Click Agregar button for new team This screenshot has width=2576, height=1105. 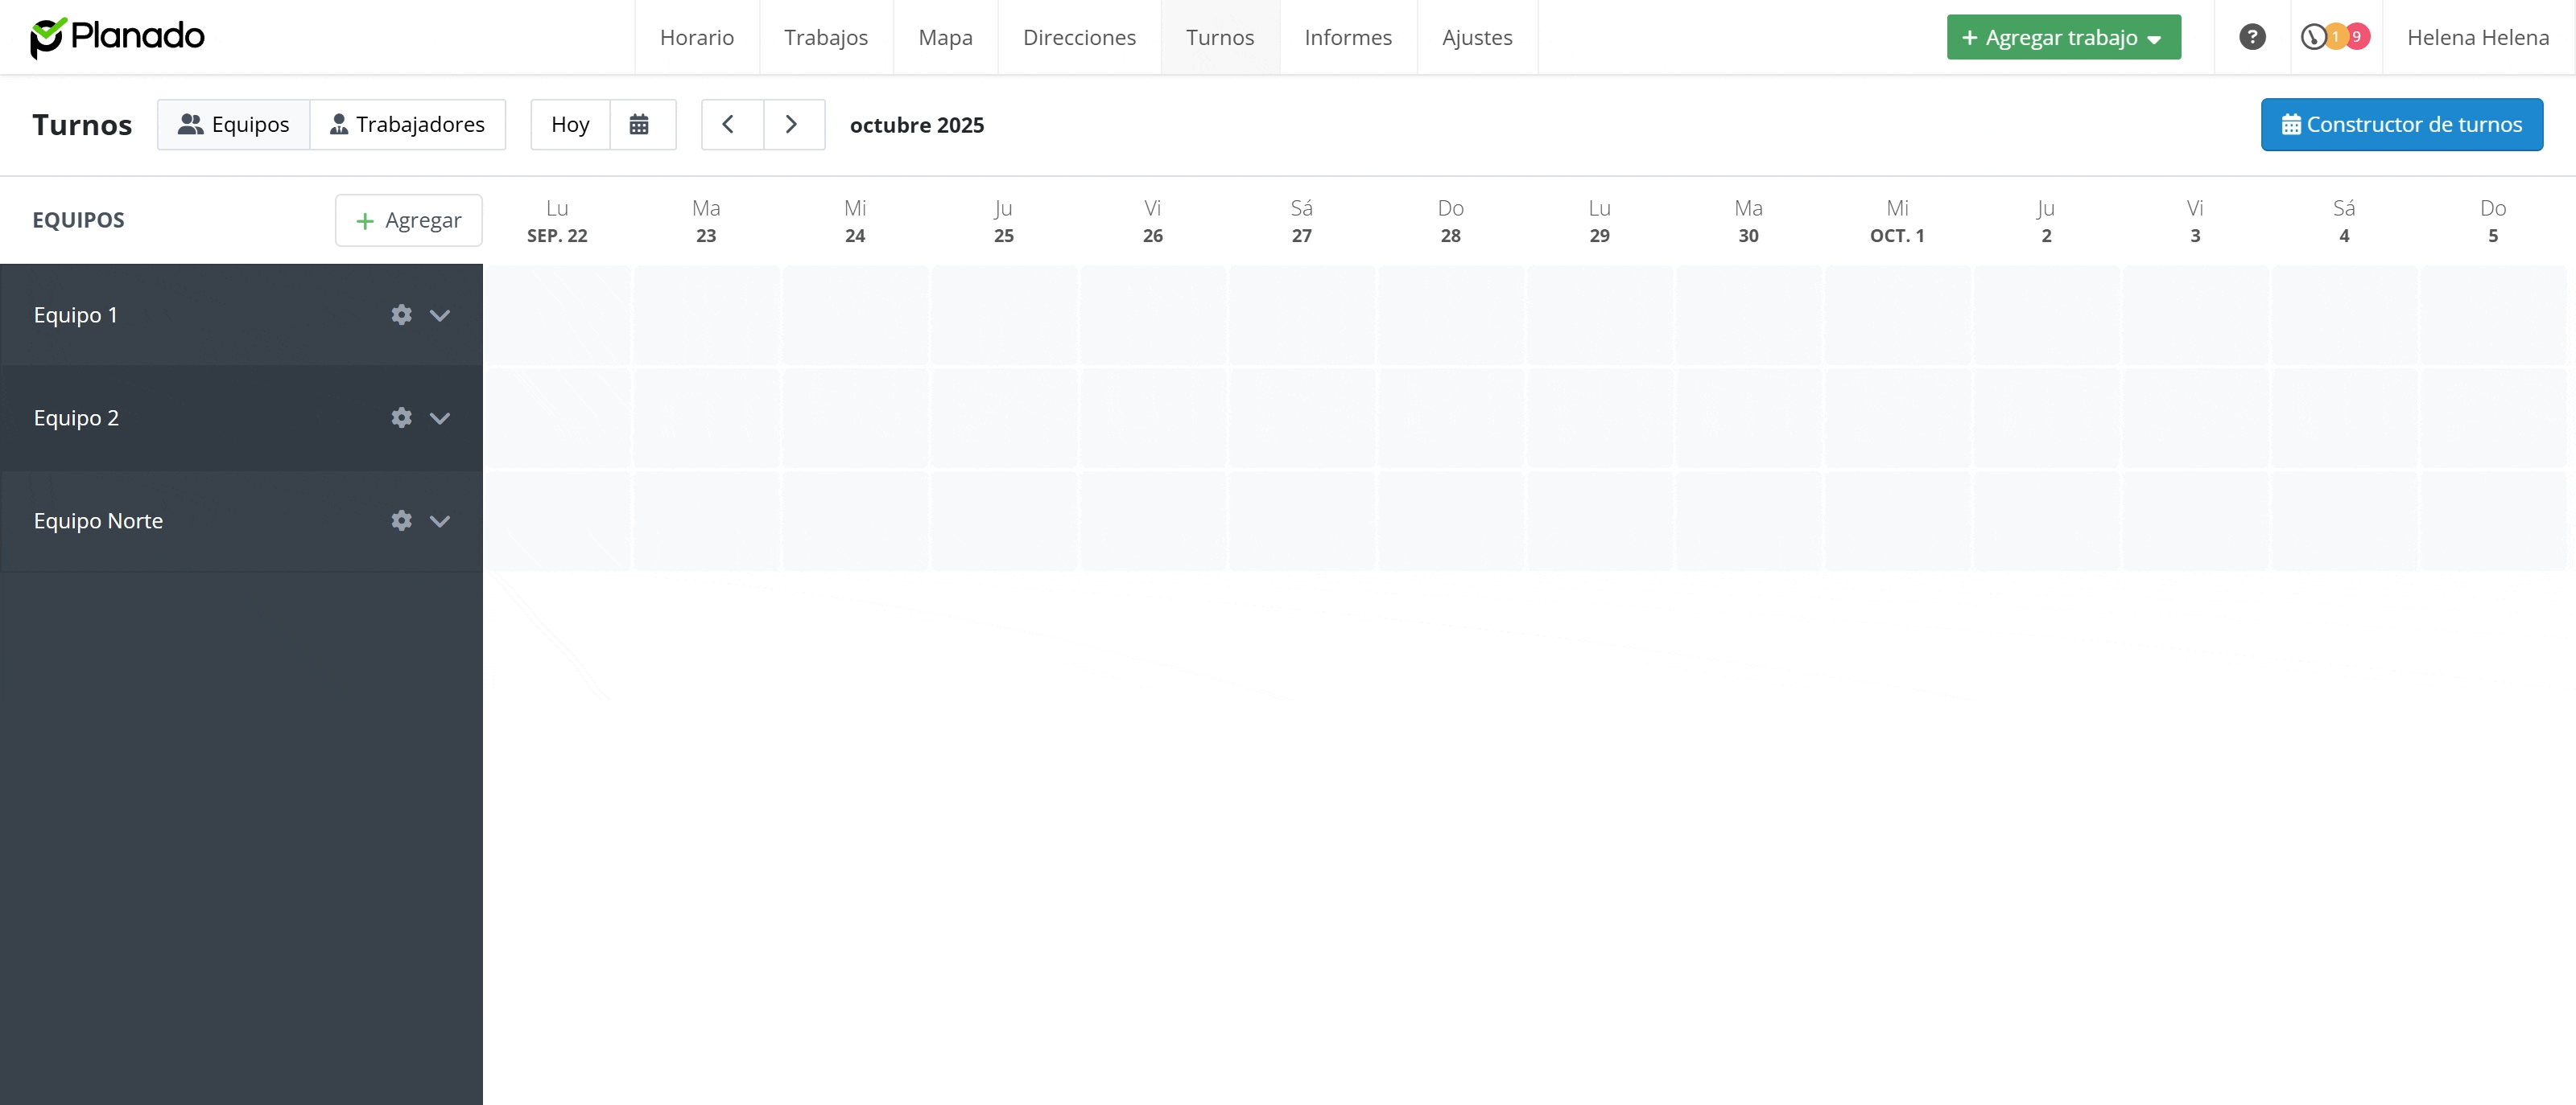(408, 220)
